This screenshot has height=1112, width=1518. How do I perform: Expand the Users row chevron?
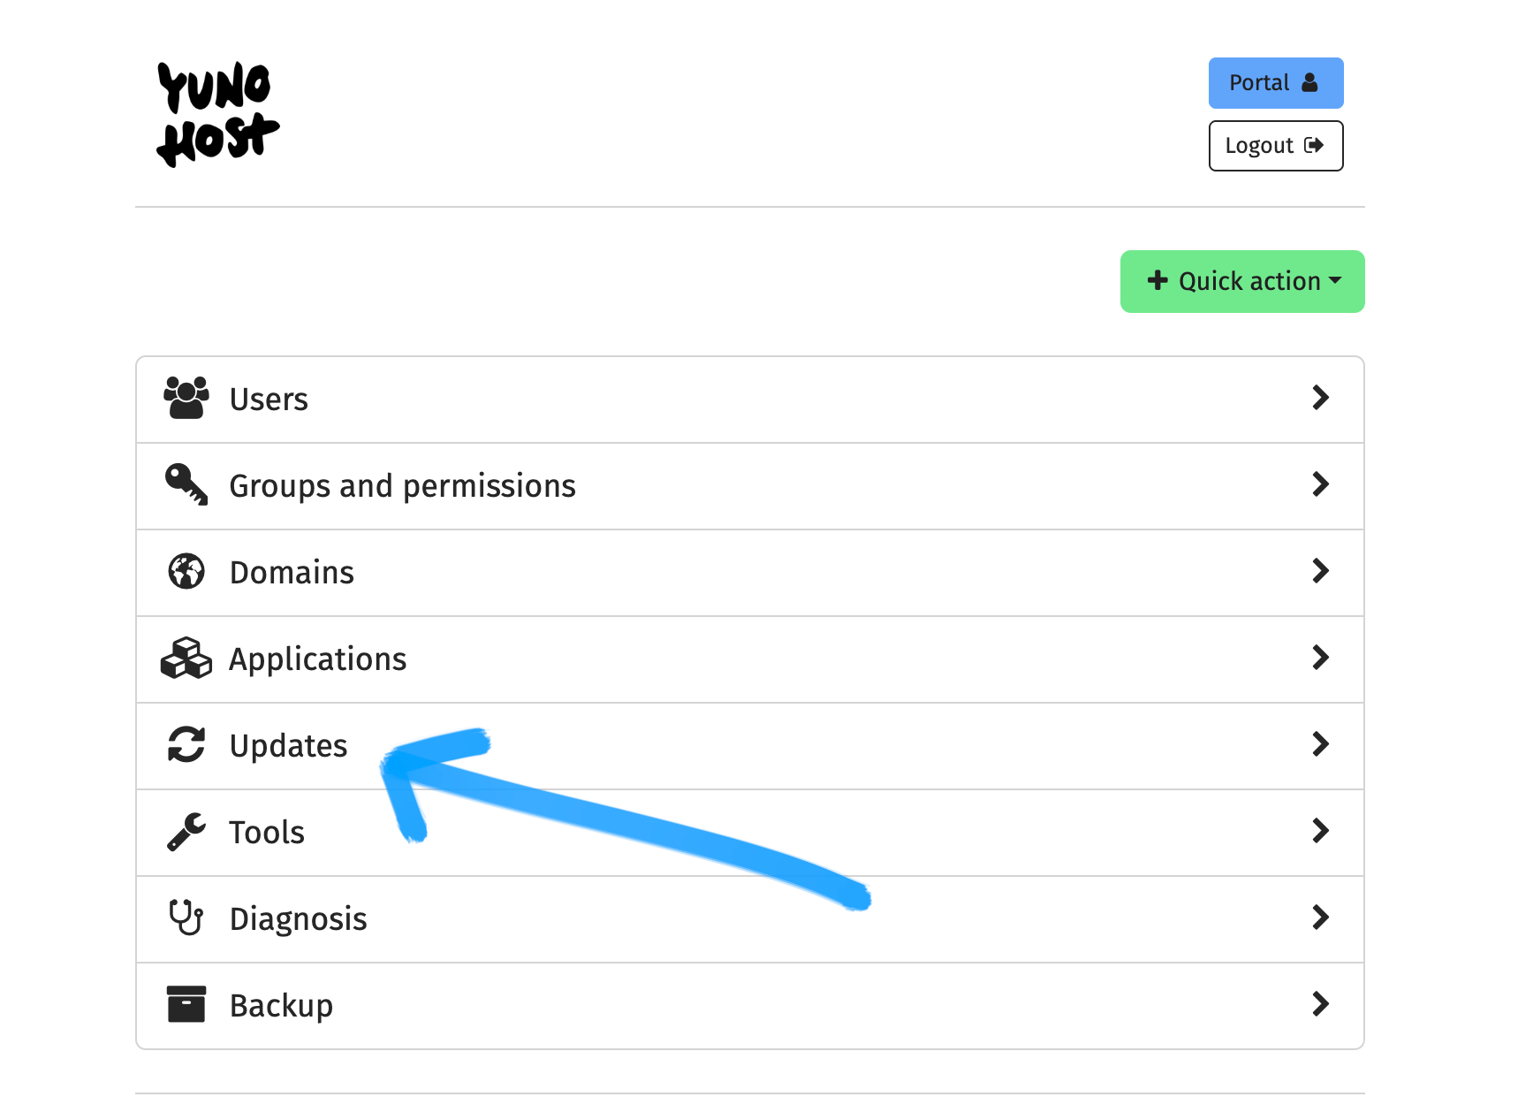coord(1321,398)
